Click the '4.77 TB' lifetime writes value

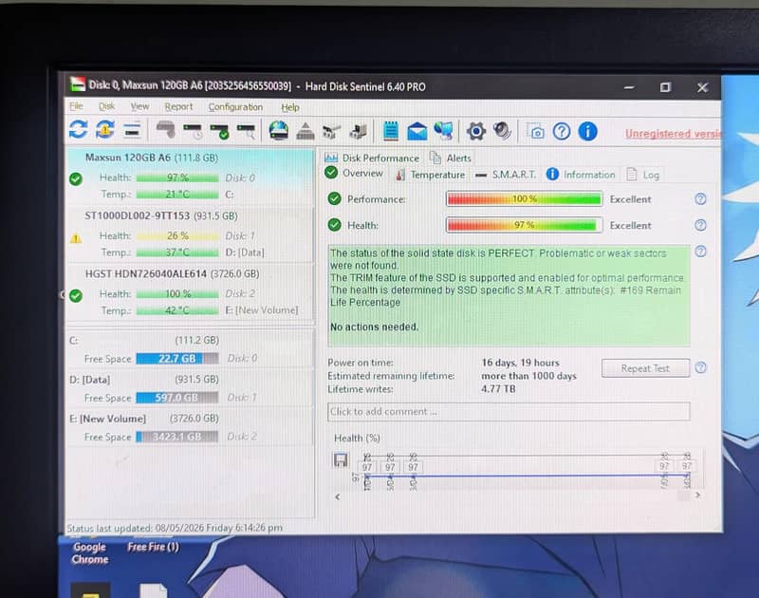(498, 389)
